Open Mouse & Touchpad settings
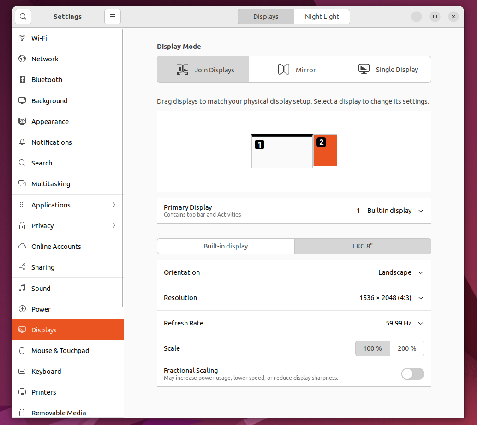 [x=67, y=350]
